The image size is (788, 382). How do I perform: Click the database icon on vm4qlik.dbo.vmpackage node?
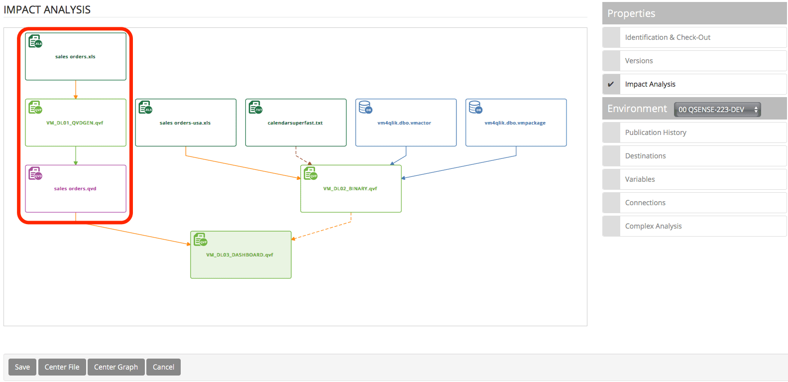coord(475,108)
